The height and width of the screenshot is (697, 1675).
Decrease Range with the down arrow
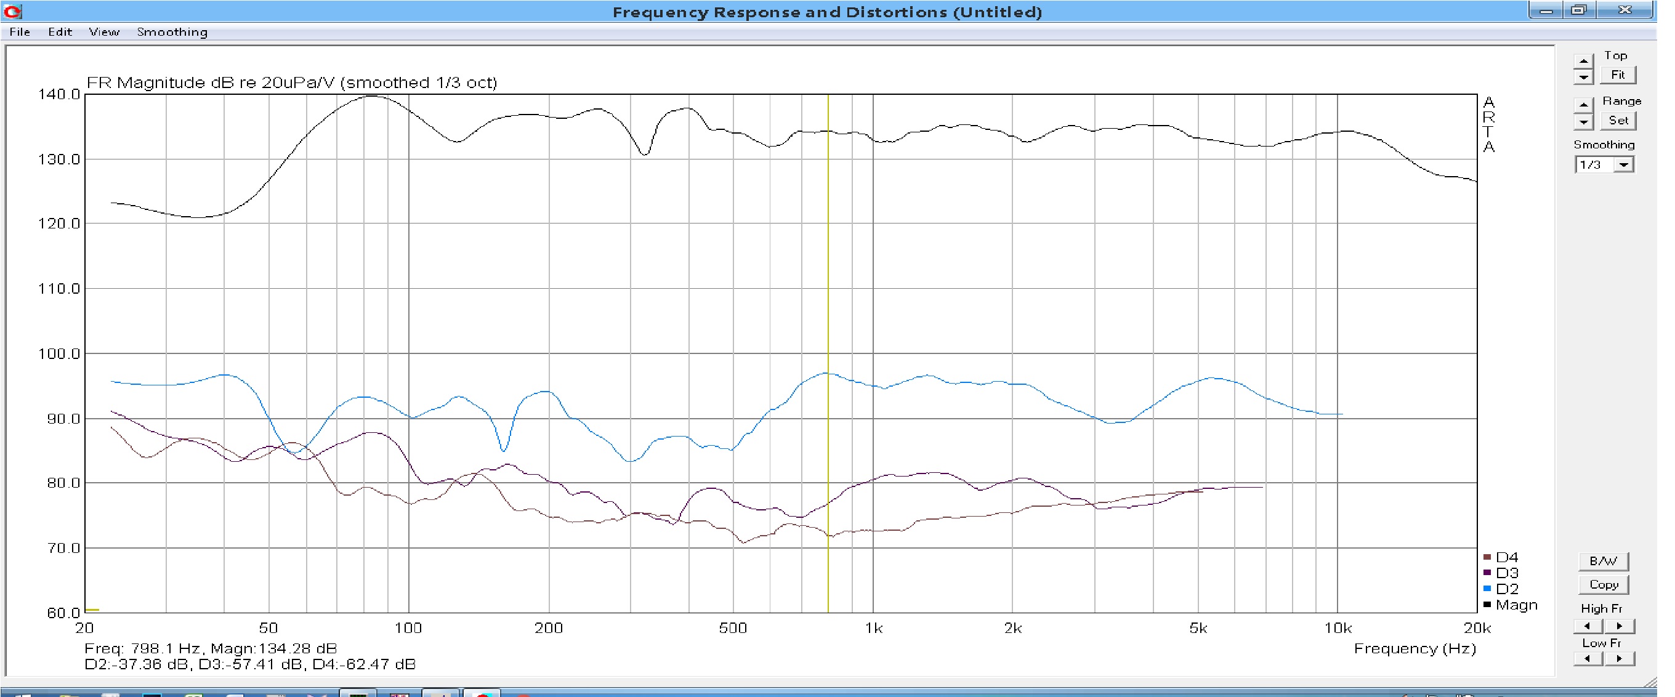coord(1583,121)
